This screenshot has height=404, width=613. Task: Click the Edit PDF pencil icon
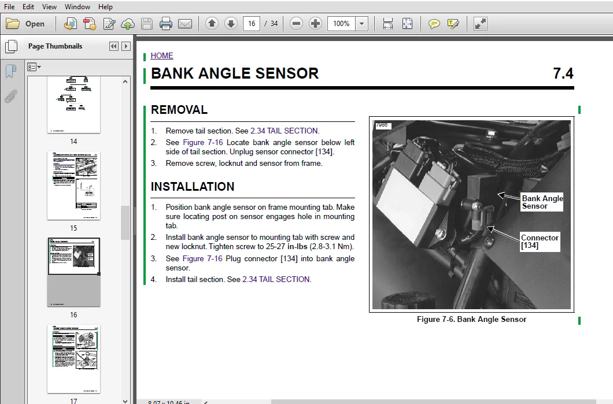(109, 24)
